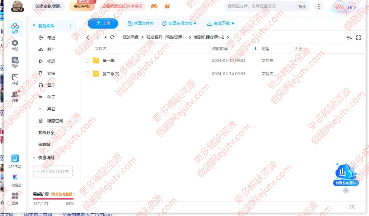Close the 创建你的团队 floating widget
Image resolution: width=369 pixels, height=216 pixels.
(346, 190)
